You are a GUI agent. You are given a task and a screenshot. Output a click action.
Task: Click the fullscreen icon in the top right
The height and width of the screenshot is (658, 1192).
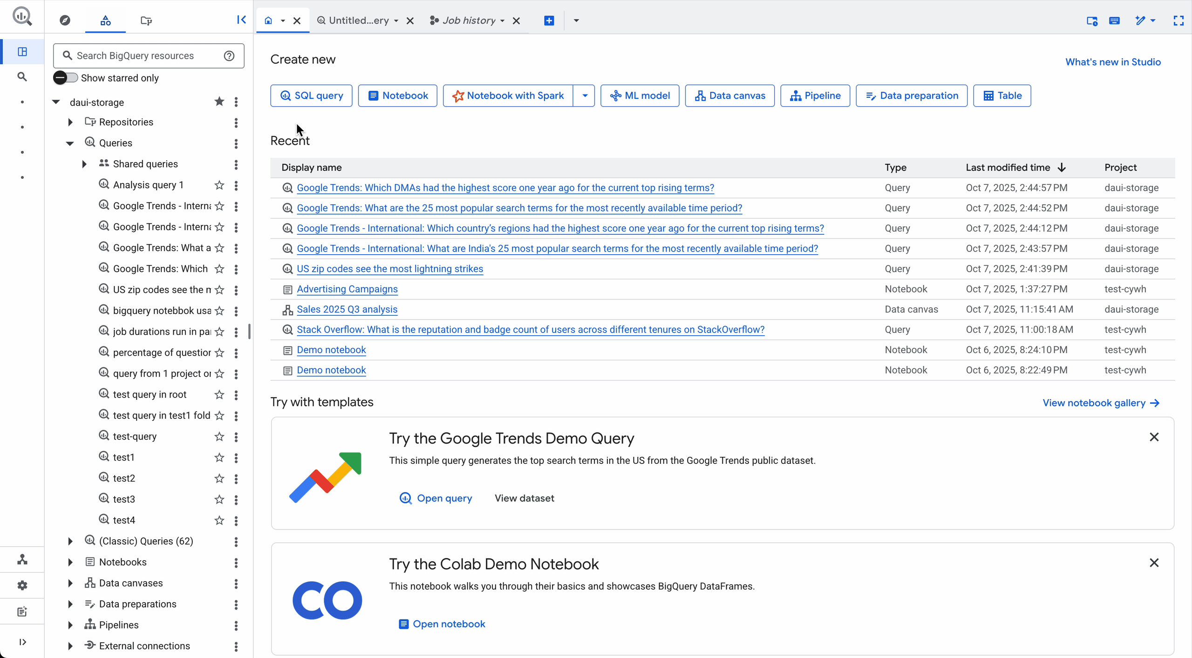1178,20
